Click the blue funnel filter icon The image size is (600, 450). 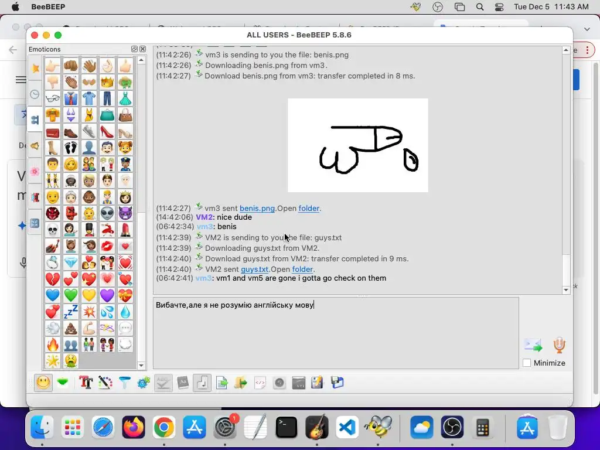click(124, 382)
